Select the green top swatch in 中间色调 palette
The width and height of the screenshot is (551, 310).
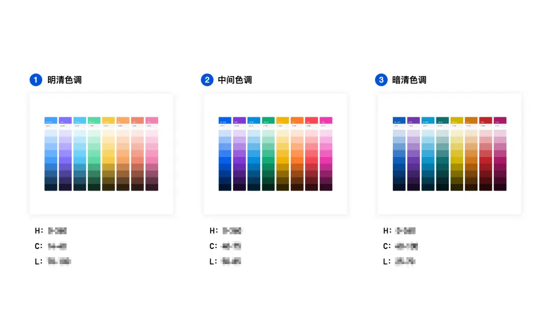point(268,120)
